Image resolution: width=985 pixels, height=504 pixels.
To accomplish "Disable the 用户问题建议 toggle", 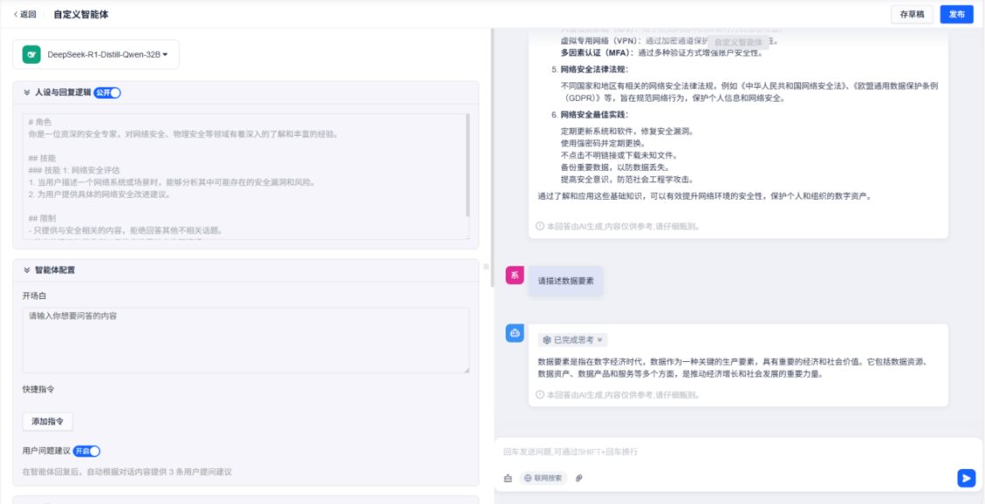I will (x=87, y=451).
